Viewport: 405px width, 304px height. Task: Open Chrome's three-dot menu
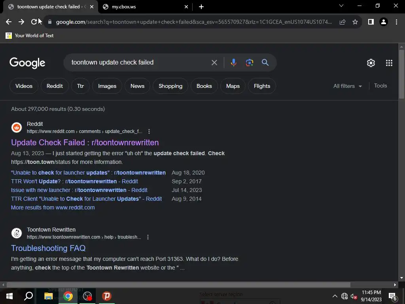(396, 22)
